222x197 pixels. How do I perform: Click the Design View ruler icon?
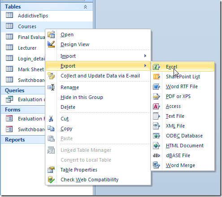coord(51,44)
